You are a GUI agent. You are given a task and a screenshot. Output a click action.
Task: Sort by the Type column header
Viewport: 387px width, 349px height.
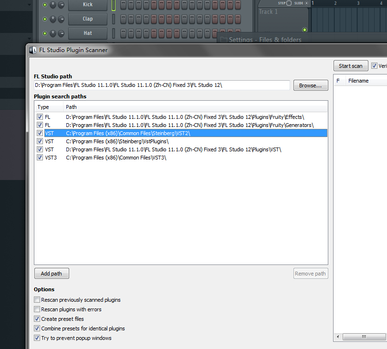49,107
